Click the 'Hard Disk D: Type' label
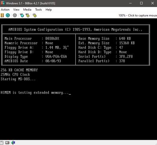The image size is (157, 145). [x=95, y=52]
